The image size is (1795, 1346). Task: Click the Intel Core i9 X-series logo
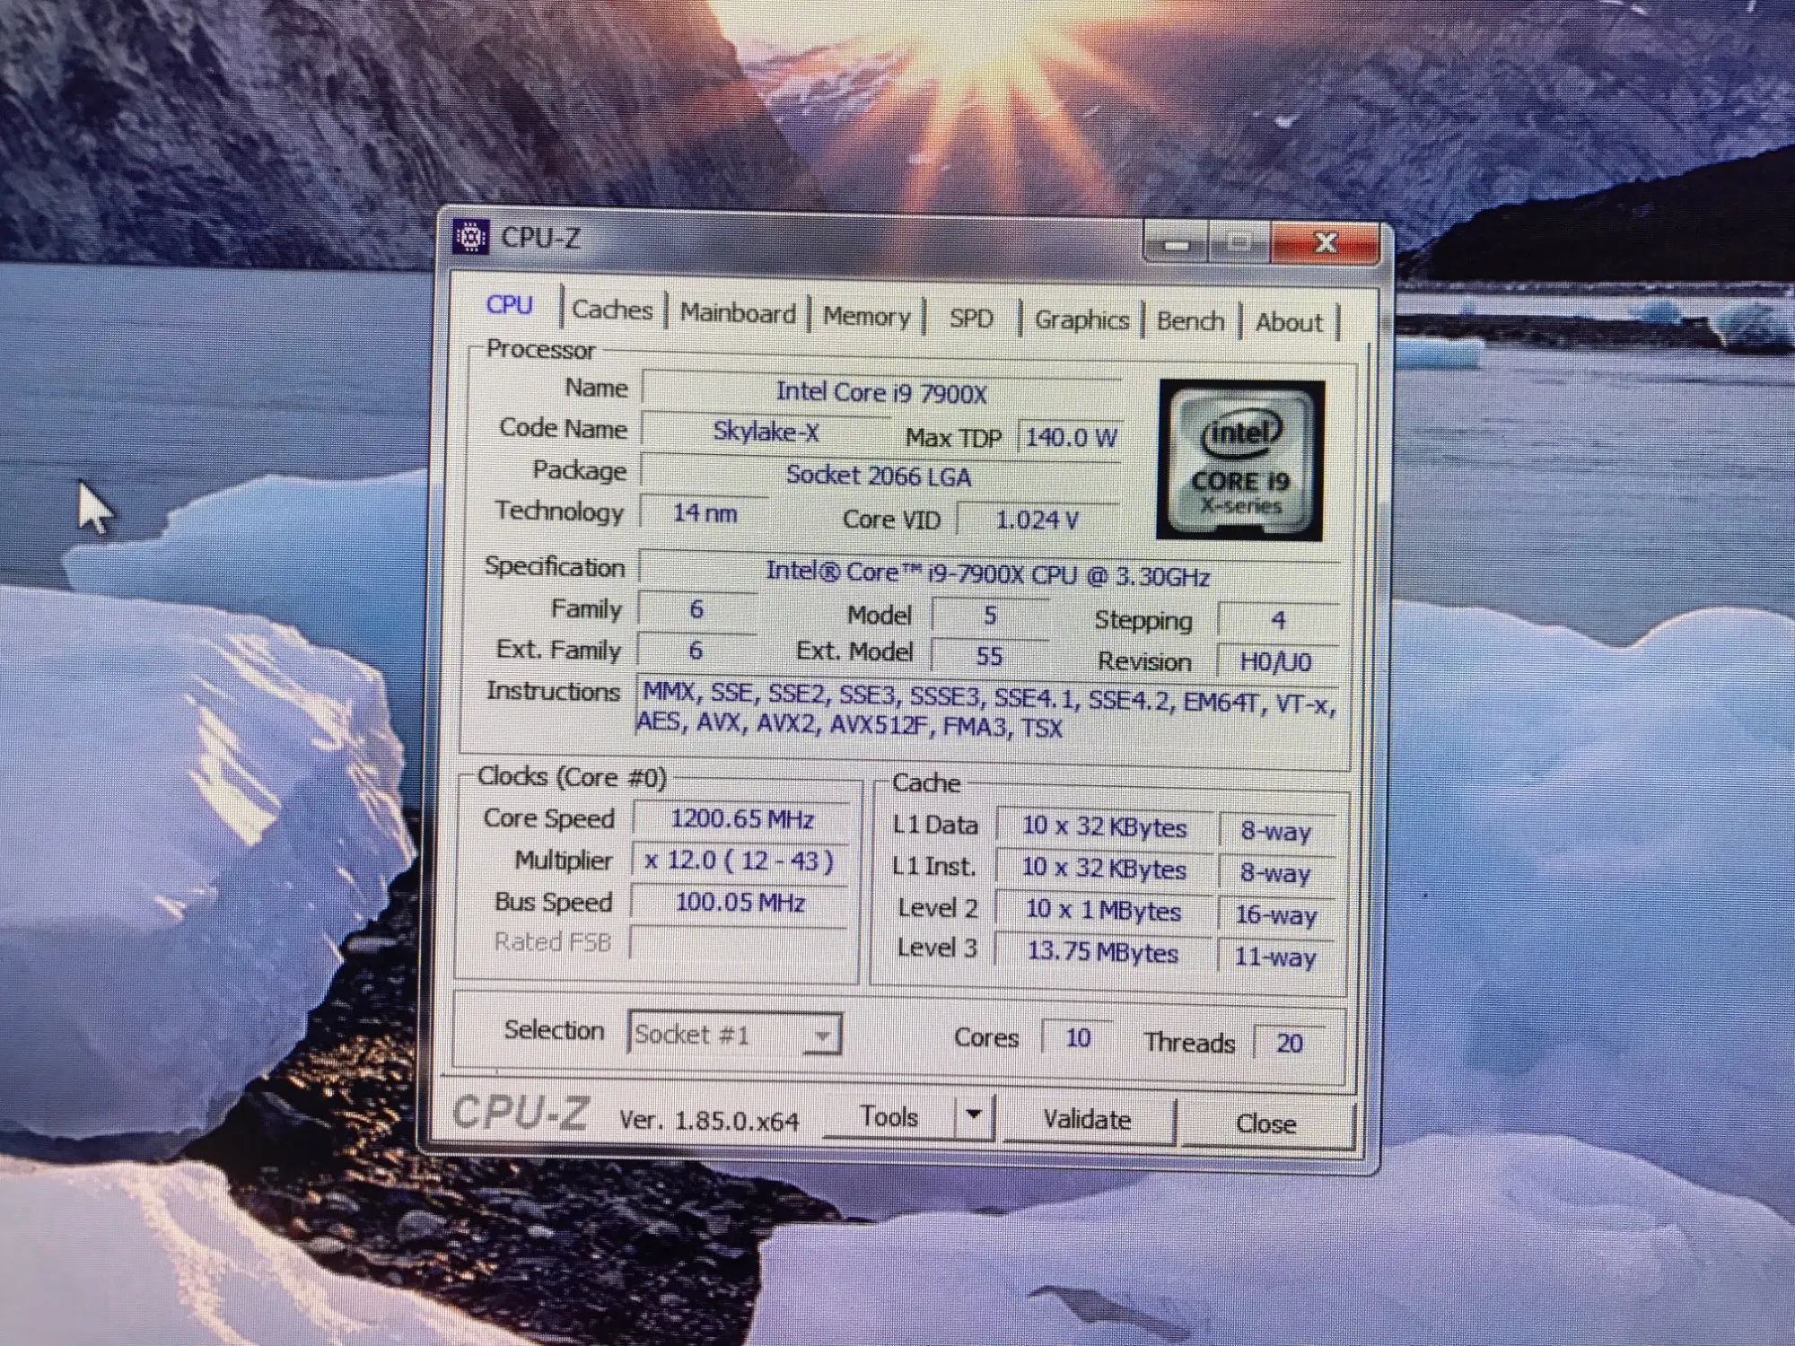1239,460
